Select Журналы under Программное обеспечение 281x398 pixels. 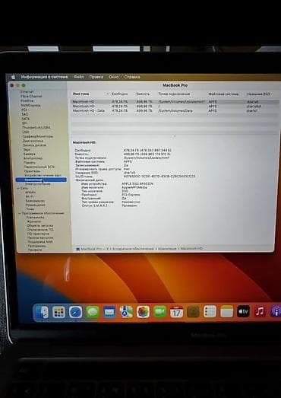[x=33, y=221]
